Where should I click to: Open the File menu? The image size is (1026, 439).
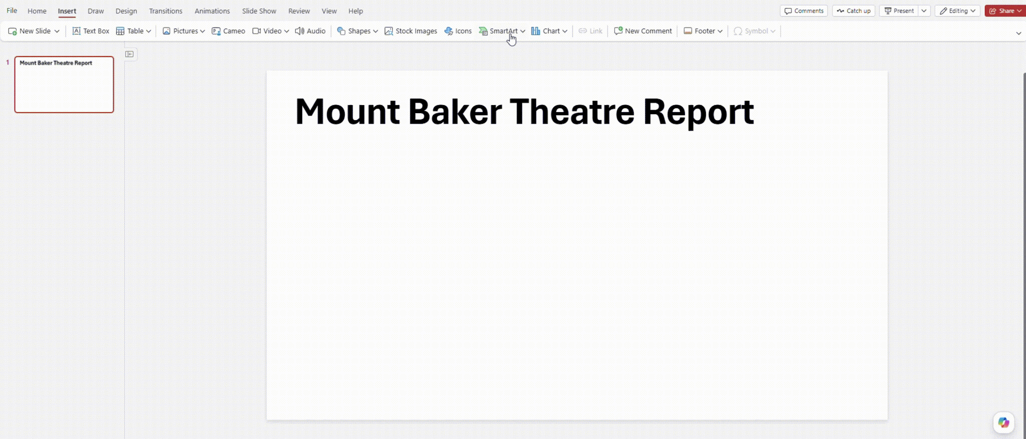pyautogui.click(x=12, y=11)
